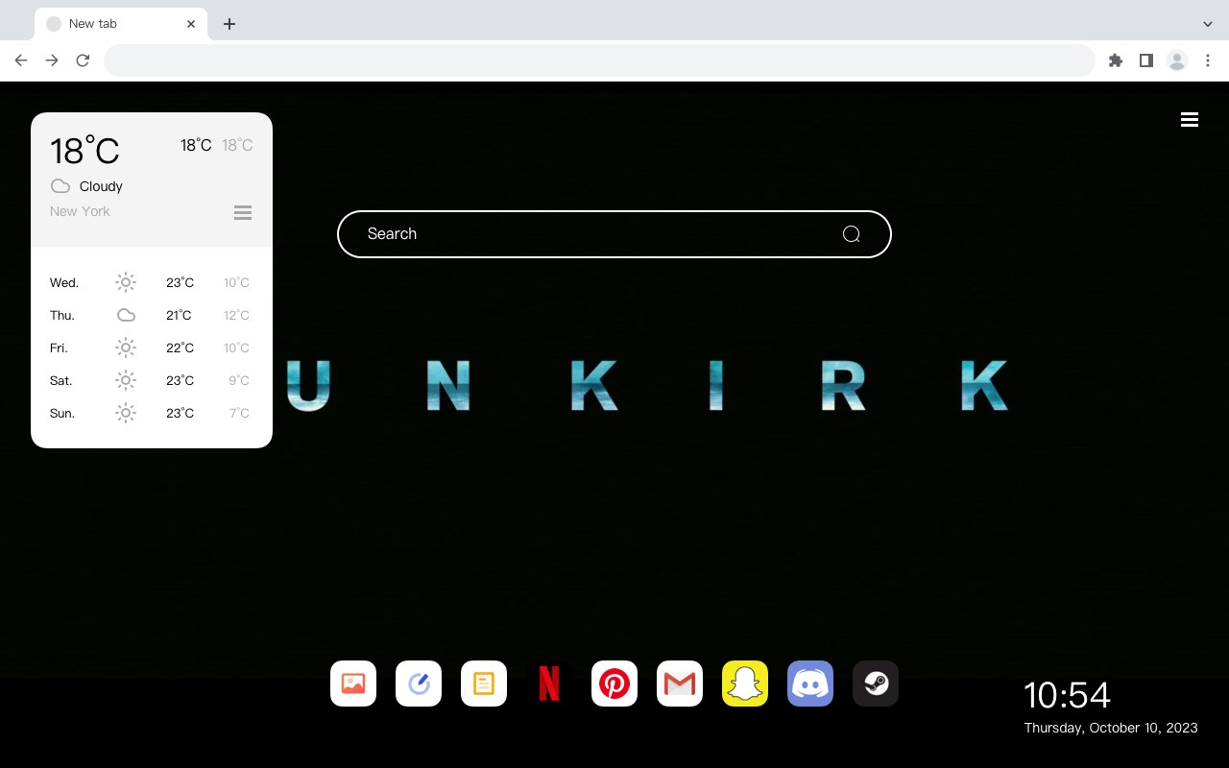The width and height of the screenshot is (1229, 768).
Task: Open the wallpaper gallery dock icon
Action: [353, 684]
